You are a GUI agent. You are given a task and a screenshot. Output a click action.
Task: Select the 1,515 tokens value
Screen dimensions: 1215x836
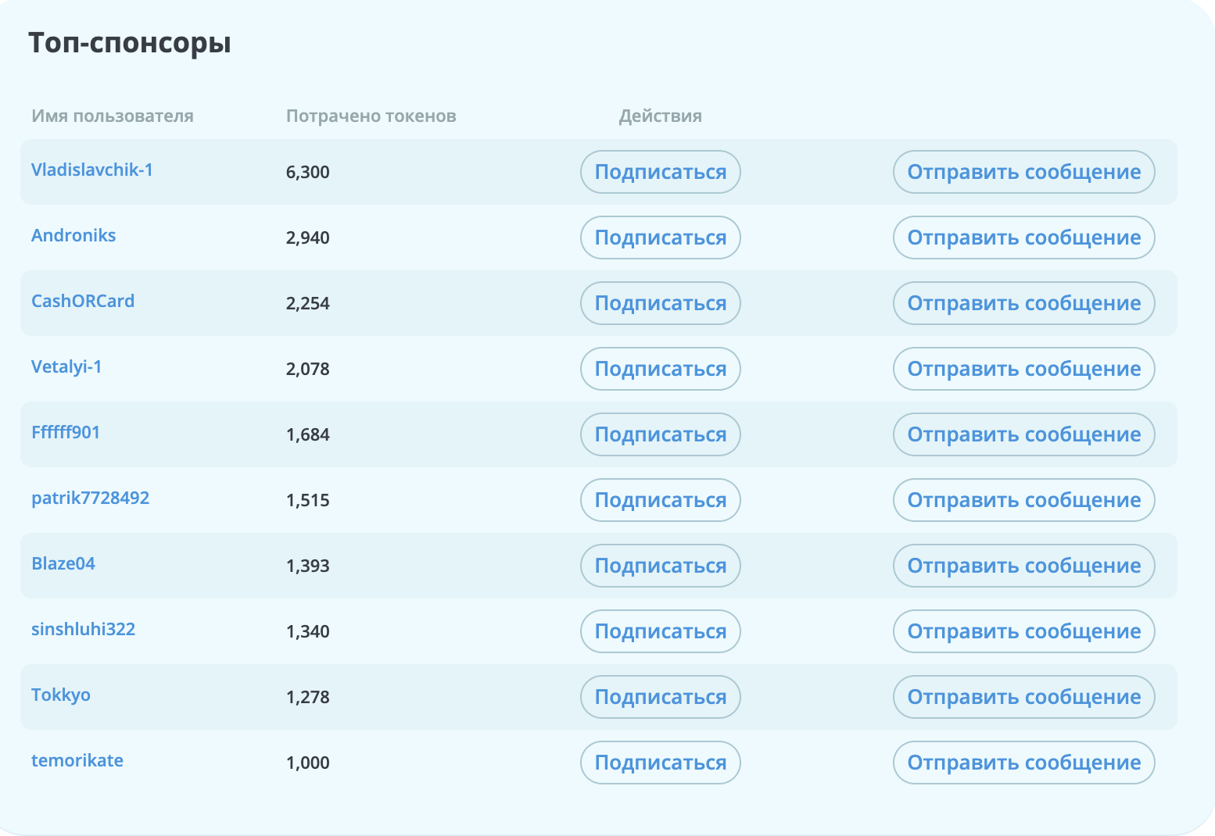(308, 500)
